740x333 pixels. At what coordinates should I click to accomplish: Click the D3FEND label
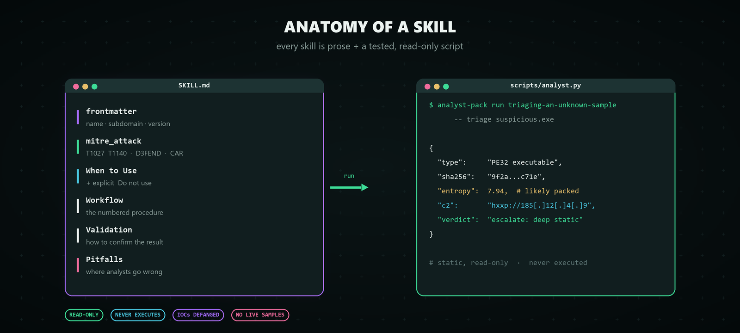tap(148, 154)
